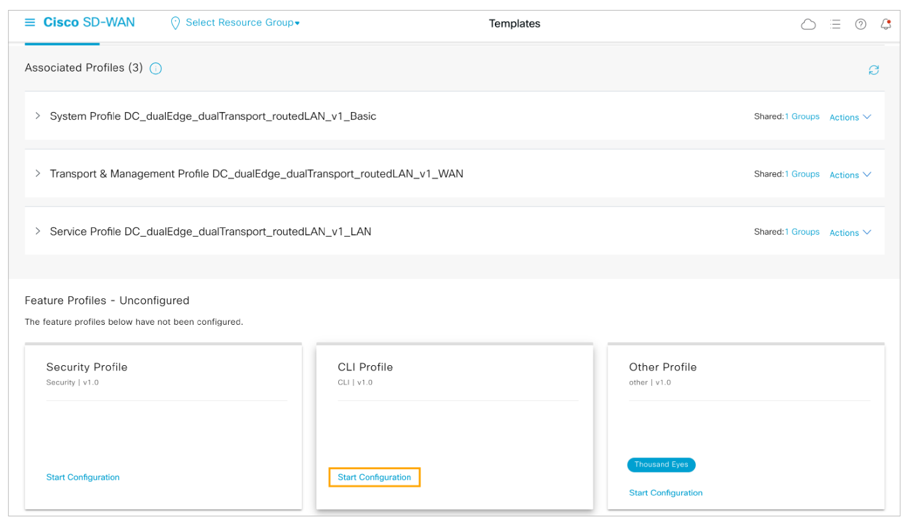
Task: Click the cloud status icon
Action: coord(808,25)
